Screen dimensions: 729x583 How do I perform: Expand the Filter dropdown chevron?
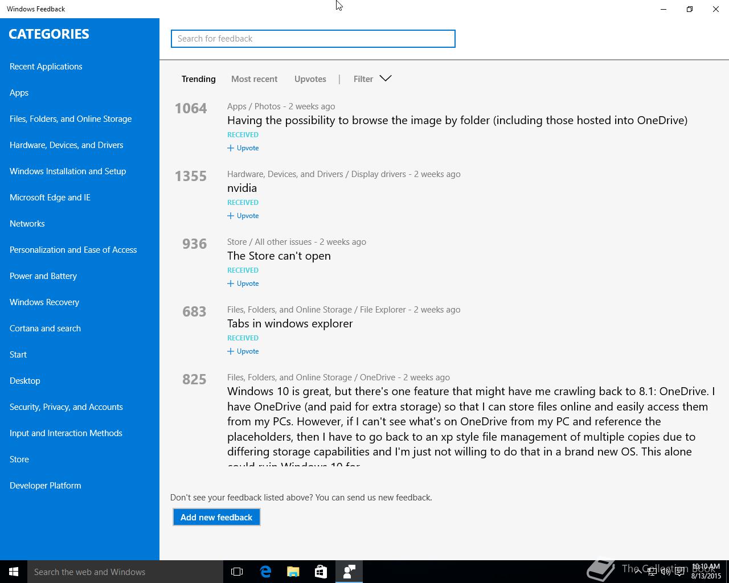pos(386,79)
